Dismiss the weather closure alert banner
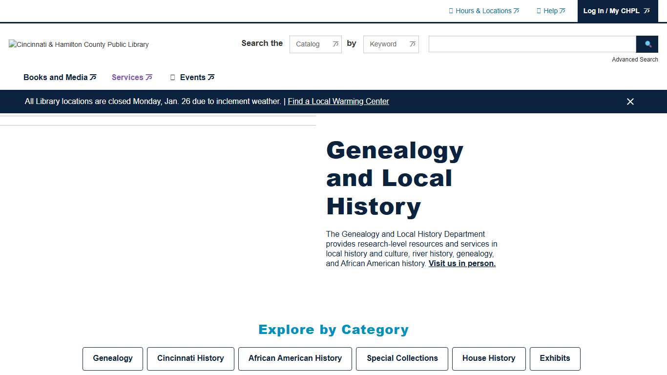The width and height of the screenshot is (667, 375). [x=630, y=102]
